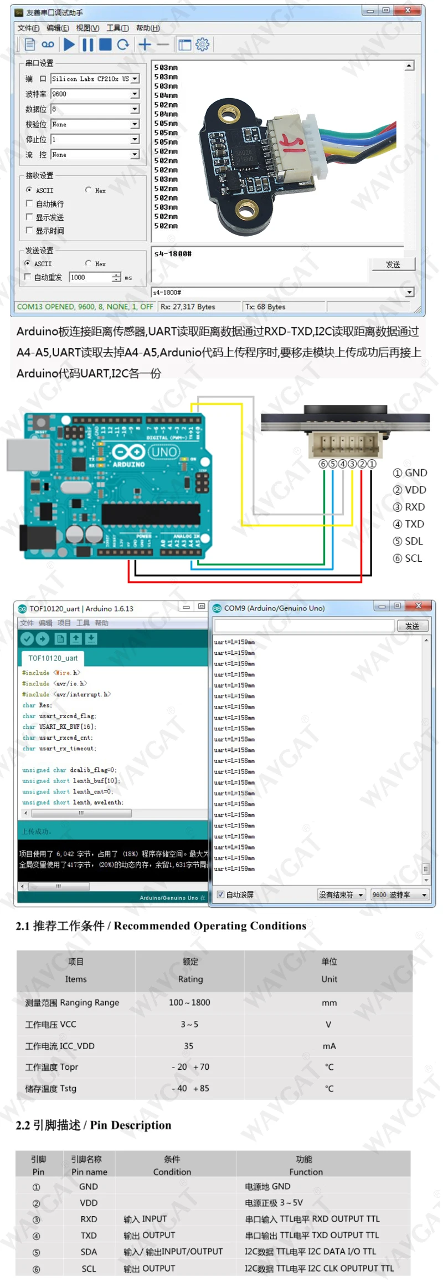Image resolution: width=443 pixels, height=1286 pixels.
Task: Open 没有结束符 line-ending dropdown
Action: pyautogui.click(x=342, y=894)
